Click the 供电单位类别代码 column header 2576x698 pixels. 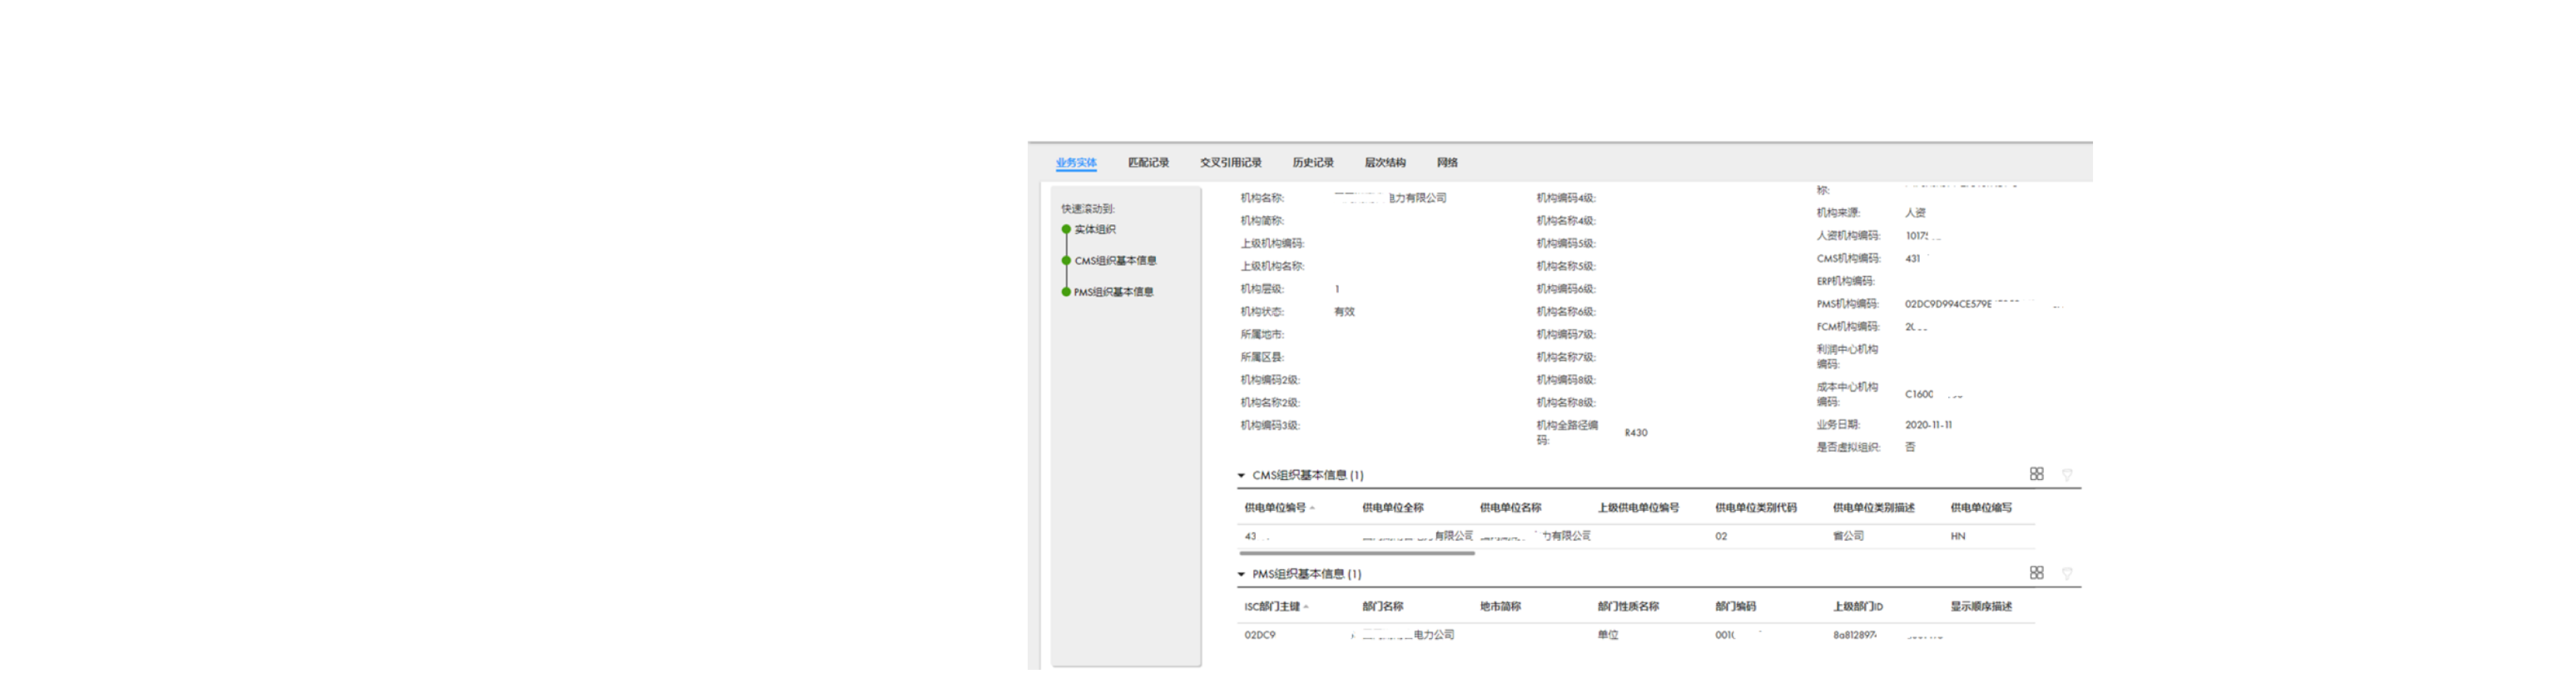(1755, 508)
